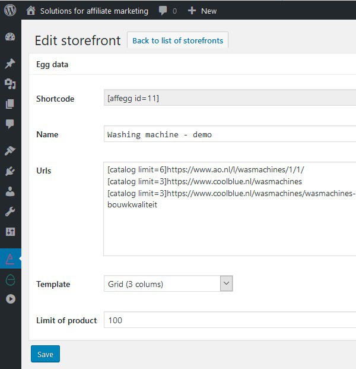Click the Limit of product field
The width and height of the screenshot is (356, 369).
tap(229, 320)
